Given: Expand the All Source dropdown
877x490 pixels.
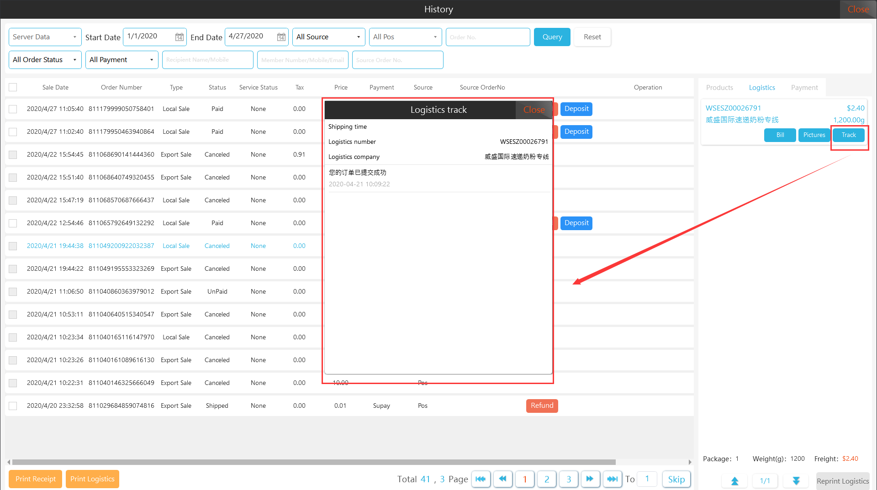Looking at the screenshot, I should pyautogui.click(x=328, y=37).
